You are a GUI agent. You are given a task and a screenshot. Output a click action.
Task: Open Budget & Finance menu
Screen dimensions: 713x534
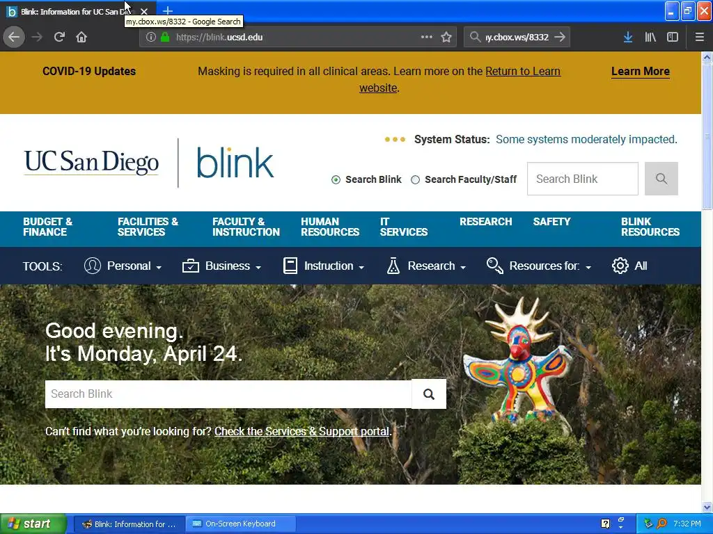pyautogui.click(x=48, y=227)
